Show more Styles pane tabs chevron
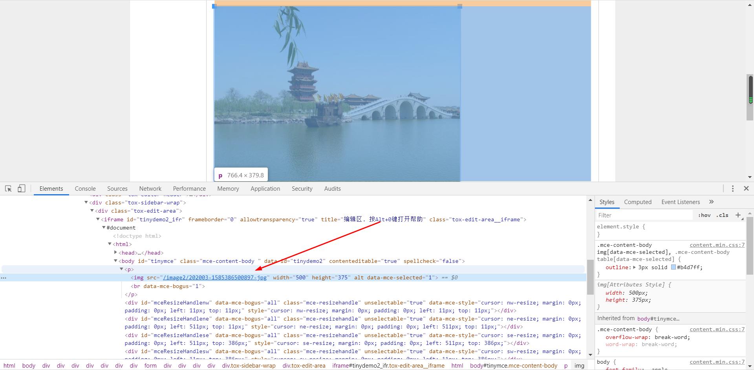 [711, 202]
